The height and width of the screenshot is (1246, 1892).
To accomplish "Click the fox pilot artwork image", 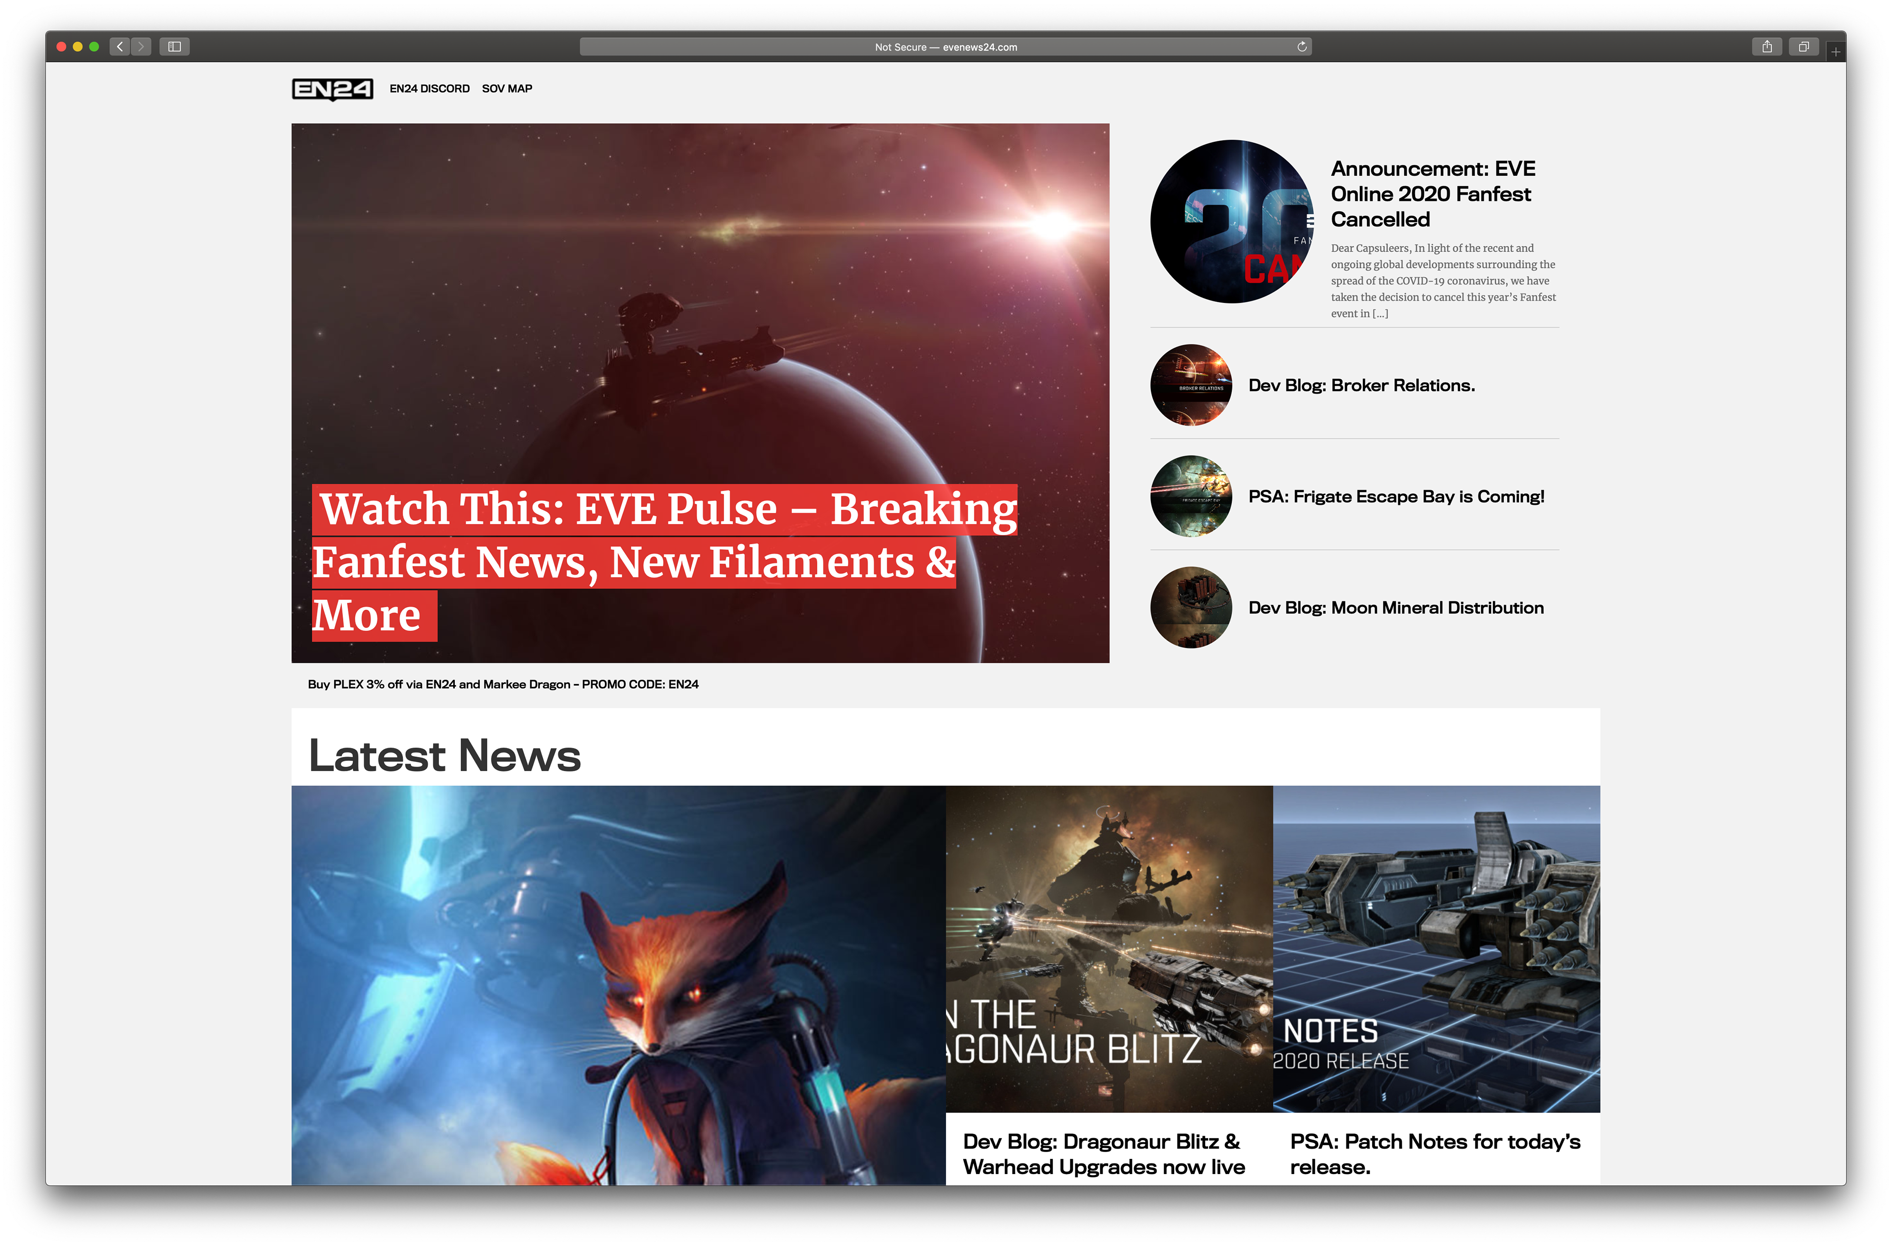I will (x=618, y=985).
